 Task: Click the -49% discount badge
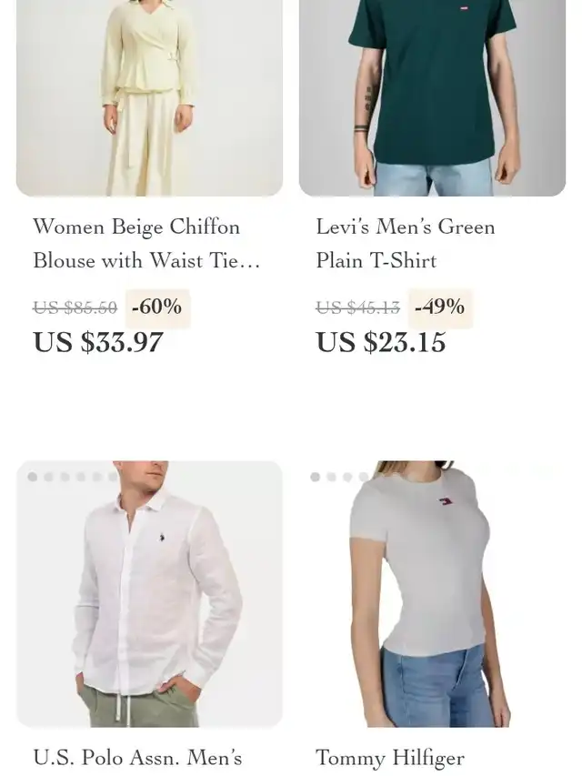[440, 307]
